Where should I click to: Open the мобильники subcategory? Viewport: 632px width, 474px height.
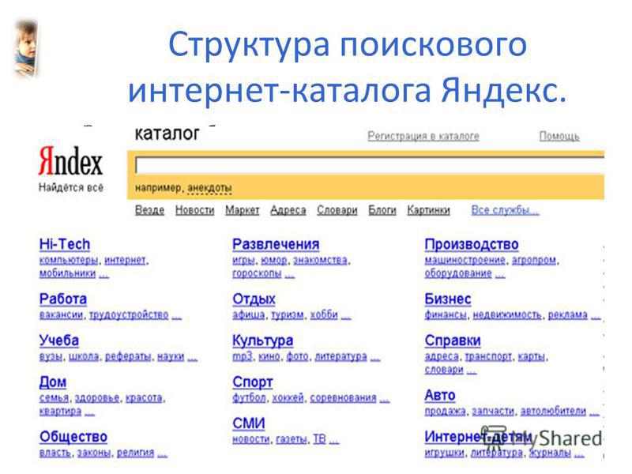[x=67, y=273]
